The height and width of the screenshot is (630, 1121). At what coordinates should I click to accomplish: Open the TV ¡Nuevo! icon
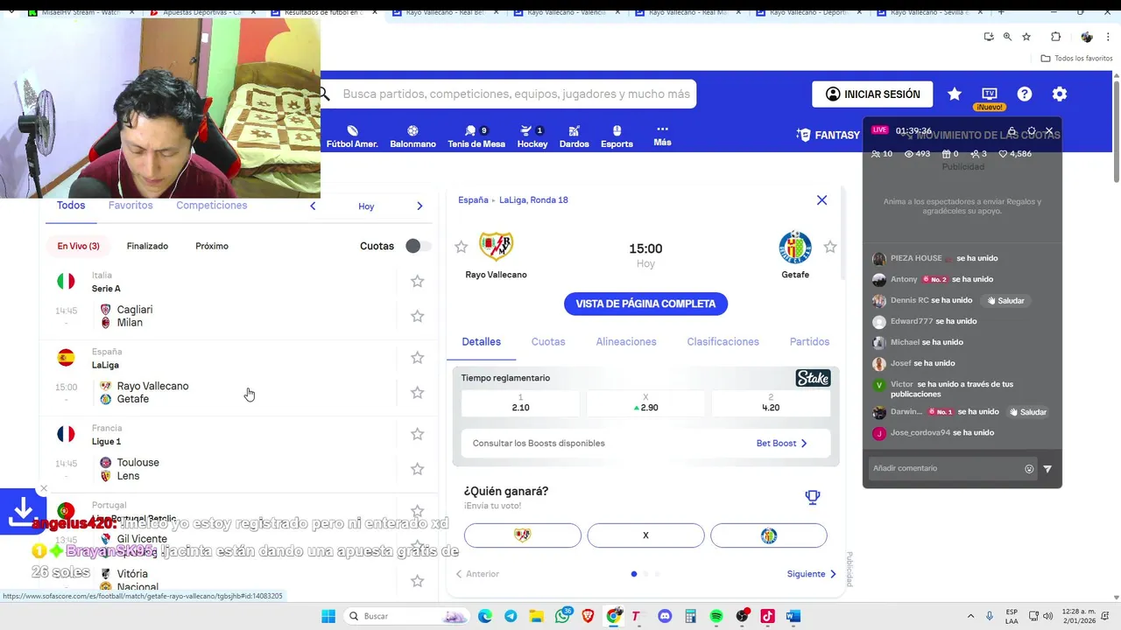pos(990,97)
